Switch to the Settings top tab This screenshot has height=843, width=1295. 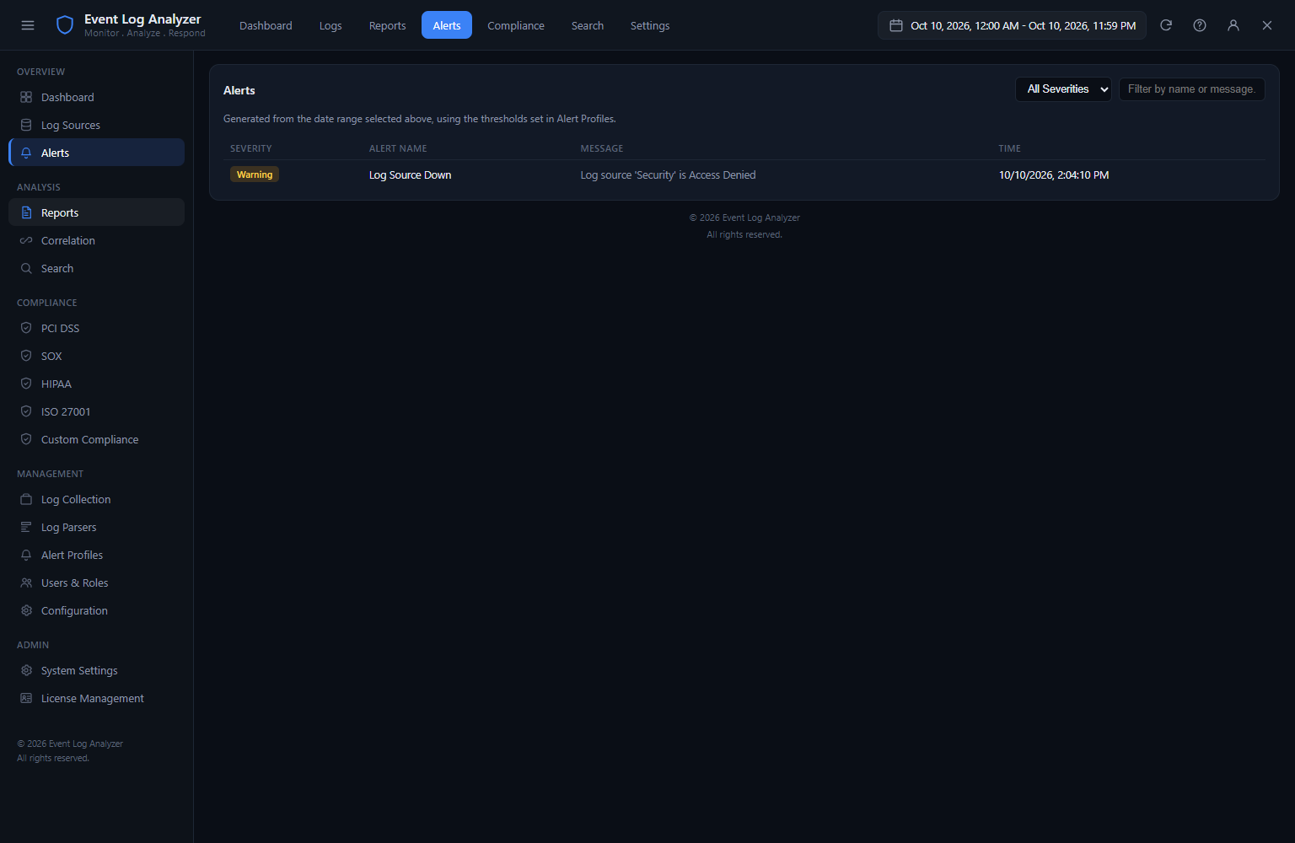coord(650,25)
